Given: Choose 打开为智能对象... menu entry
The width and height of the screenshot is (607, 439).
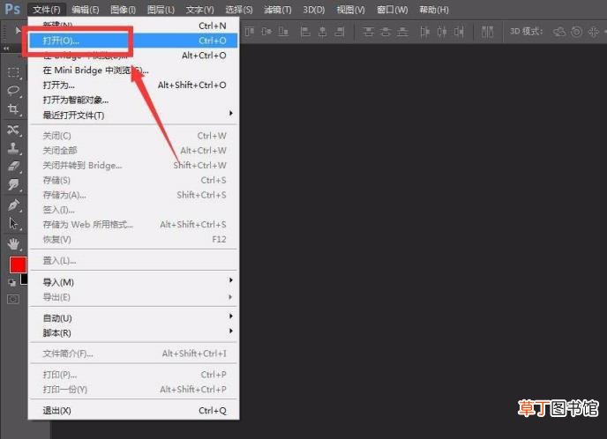Looking at the screenshot, I should pyautogui.click(x=134, y=100).
